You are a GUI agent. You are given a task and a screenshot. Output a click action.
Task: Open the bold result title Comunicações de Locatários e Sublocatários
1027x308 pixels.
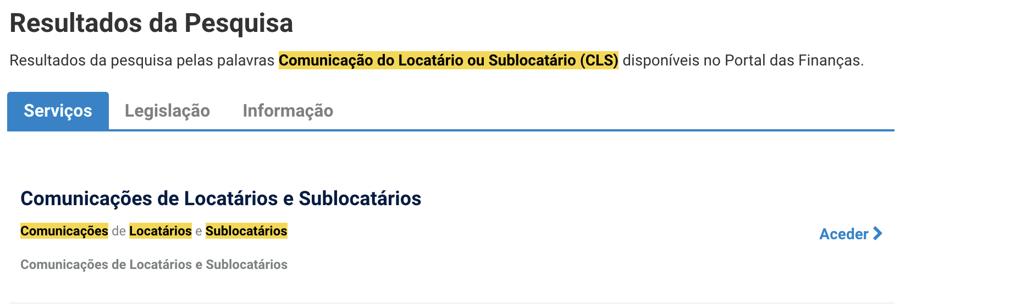[220, 199]
